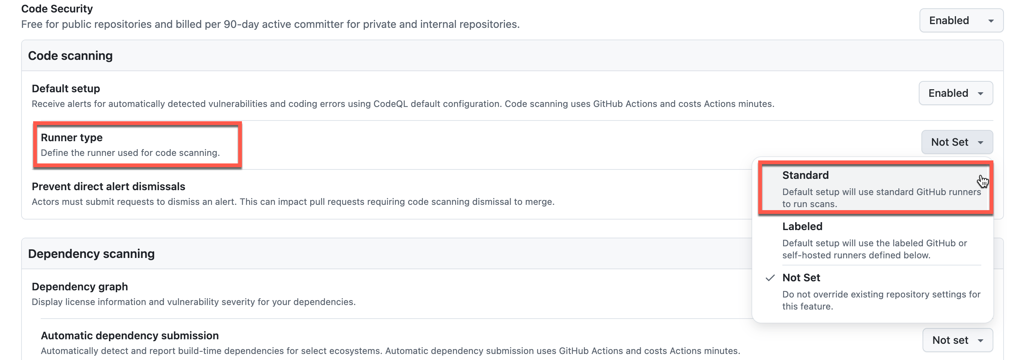The width and height of the screenshot is (1019, 360).
Task: Click the Runner type heading
Action: [x=72, y=137]
